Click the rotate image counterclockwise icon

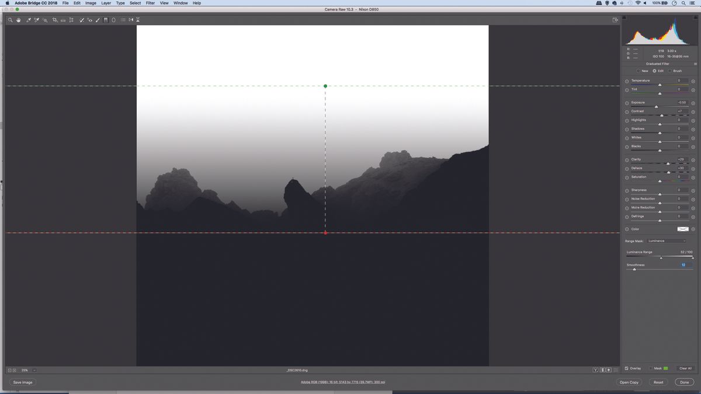(x=131, y=19)
